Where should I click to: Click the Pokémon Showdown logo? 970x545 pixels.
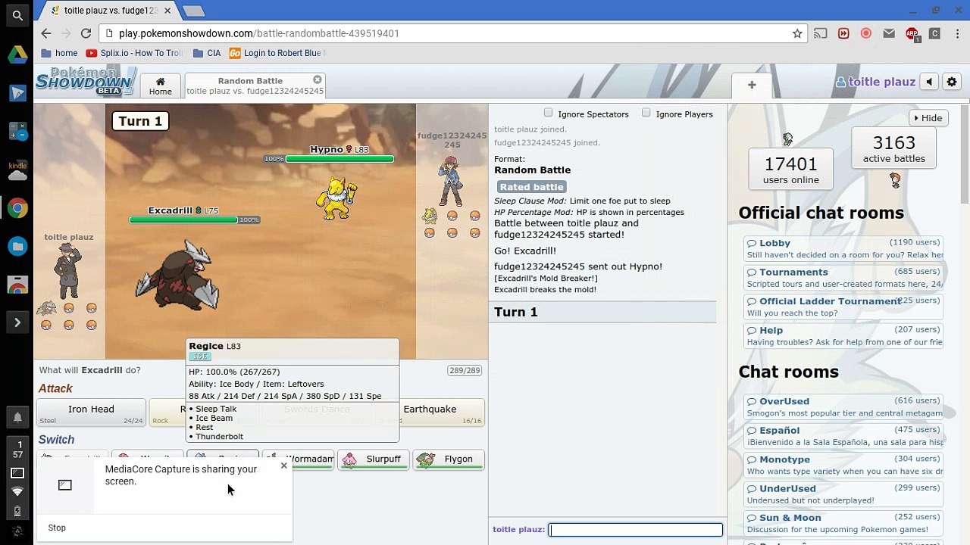[x=86, y=81]
